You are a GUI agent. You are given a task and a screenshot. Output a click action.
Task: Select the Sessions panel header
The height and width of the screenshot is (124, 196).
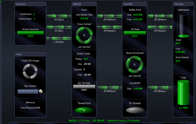30,4
